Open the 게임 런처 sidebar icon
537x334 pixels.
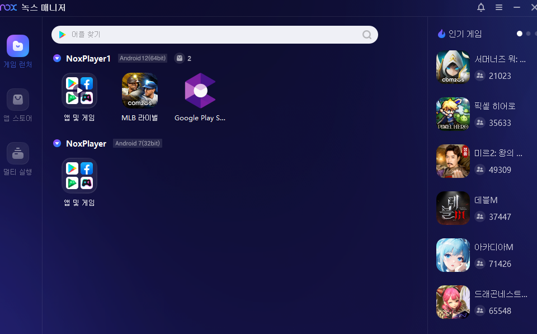click(x=18, y=46)
